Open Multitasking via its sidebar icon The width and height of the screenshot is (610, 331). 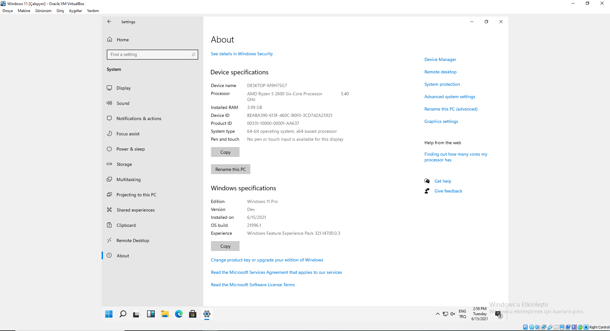(x=109, y=179)
